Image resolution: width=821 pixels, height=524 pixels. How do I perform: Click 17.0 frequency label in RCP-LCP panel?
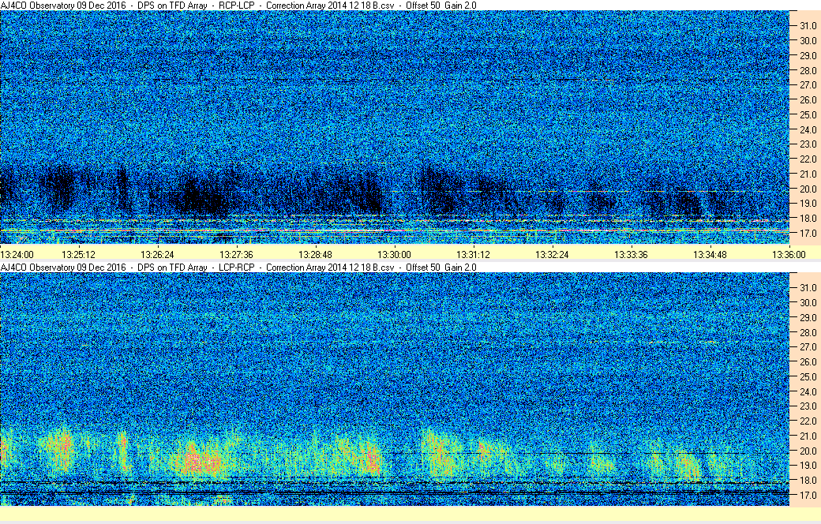pos(808,233)
